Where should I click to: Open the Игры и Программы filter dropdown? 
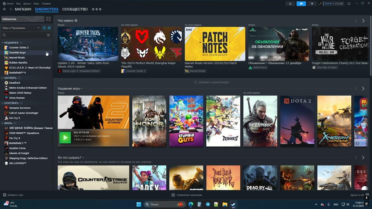click(21, 28)
